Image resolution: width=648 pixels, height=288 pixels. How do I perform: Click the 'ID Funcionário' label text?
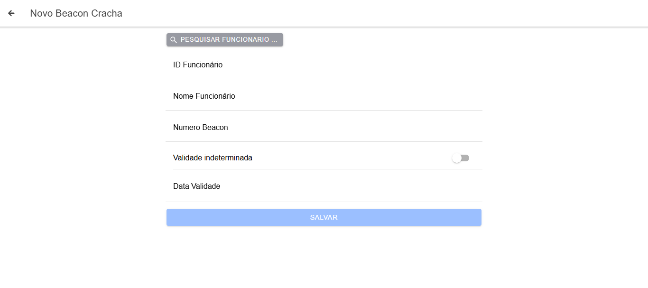198,65
